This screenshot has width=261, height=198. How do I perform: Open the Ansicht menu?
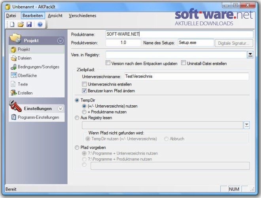coord(55,16)
